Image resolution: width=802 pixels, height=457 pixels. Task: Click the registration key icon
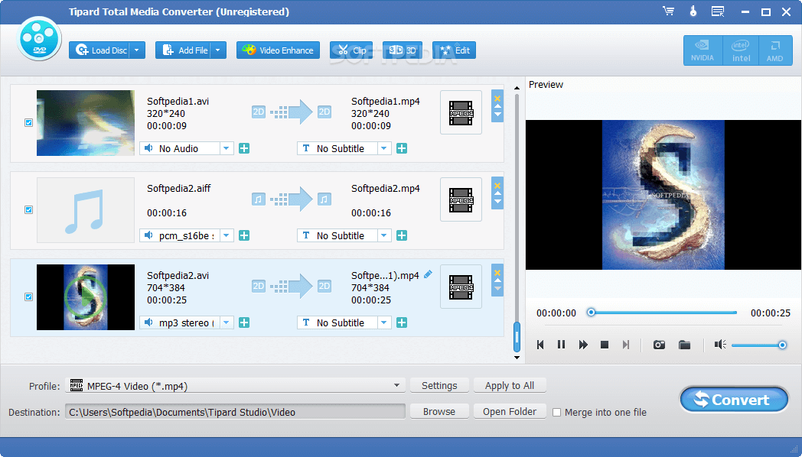693,11
